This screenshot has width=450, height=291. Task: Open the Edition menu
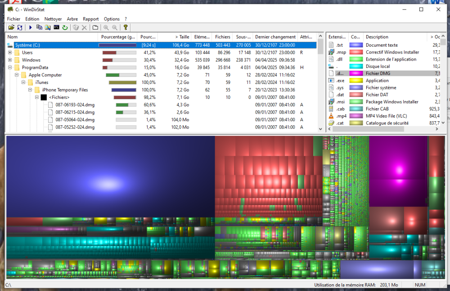[32, 19]
